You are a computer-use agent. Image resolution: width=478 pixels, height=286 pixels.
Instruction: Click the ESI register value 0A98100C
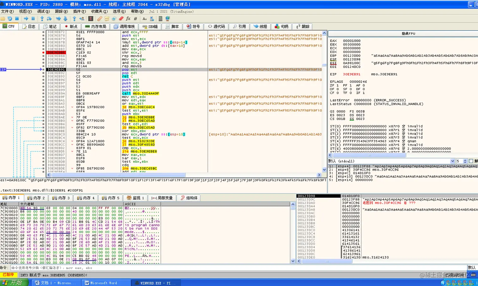pos(352,63)
